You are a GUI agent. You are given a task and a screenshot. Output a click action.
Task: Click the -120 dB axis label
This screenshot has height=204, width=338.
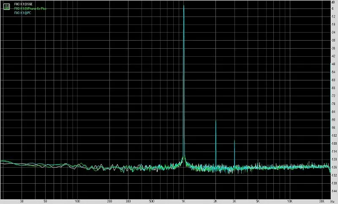[x=334, y=159]
